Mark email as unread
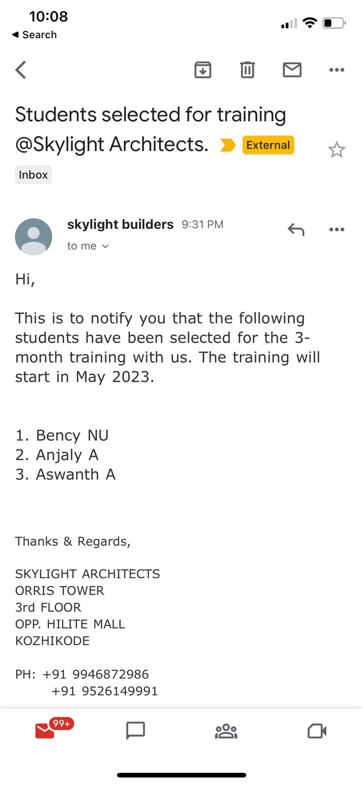This screenshot has width=363, height=785. point(292,70)
